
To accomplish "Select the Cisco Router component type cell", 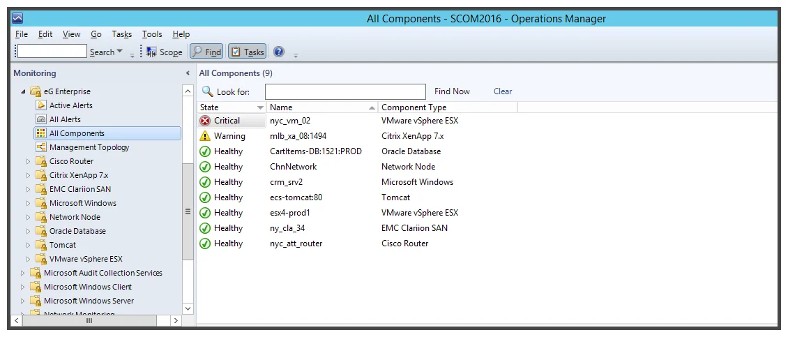I will 405,244.
